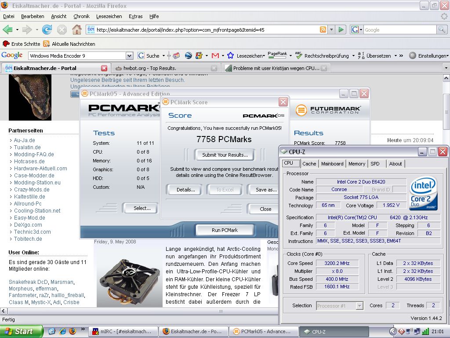Switch to CPU-Z Memory tab
This screenshot has height=338, width=450.
[357, 164]
